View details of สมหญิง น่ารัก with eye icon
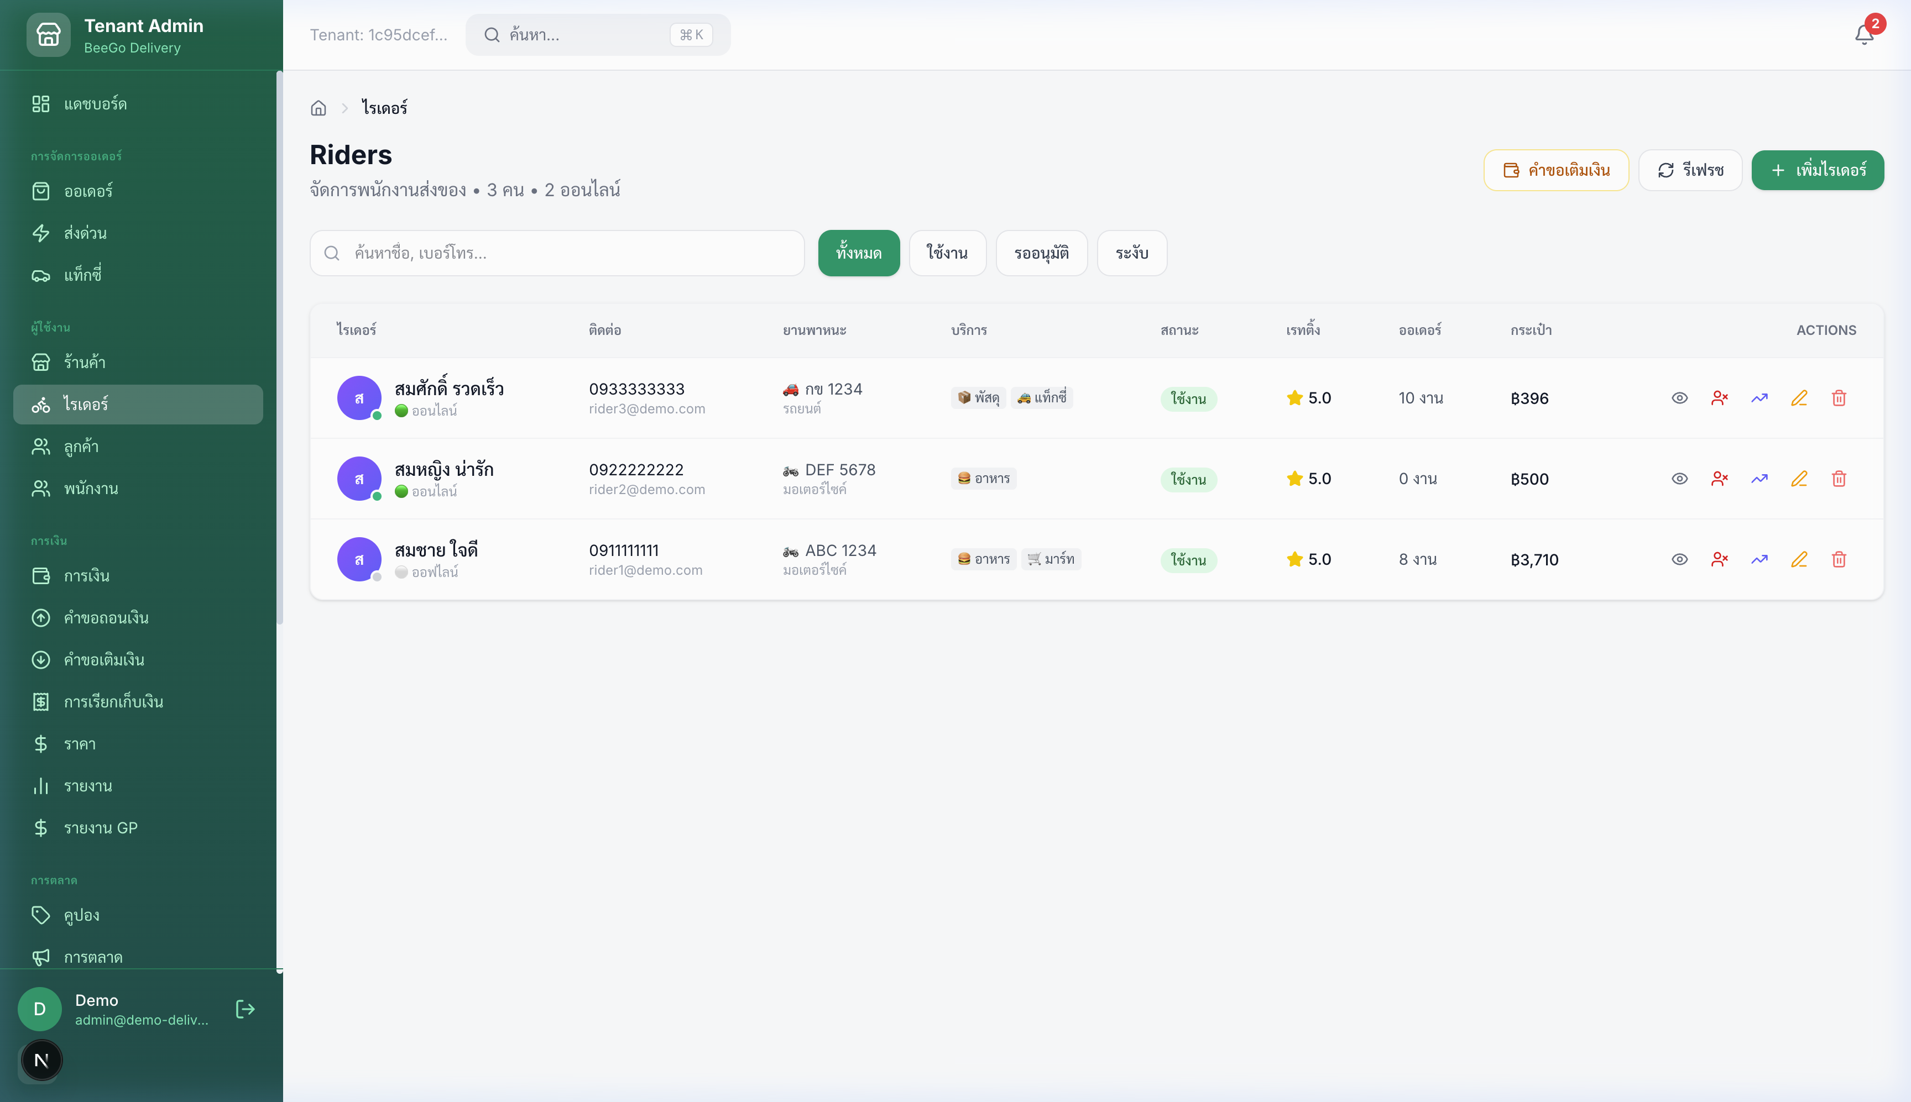The width and height of the screenshot is (1911, 1102). pyautogui.click(x=1679, y=479)
